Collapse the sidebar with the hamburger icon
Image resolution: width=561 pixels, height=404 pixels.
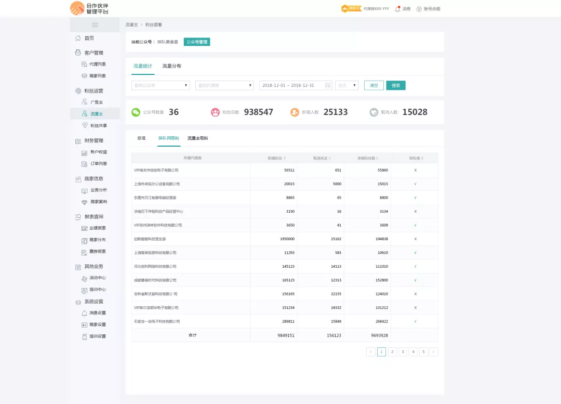95,25
